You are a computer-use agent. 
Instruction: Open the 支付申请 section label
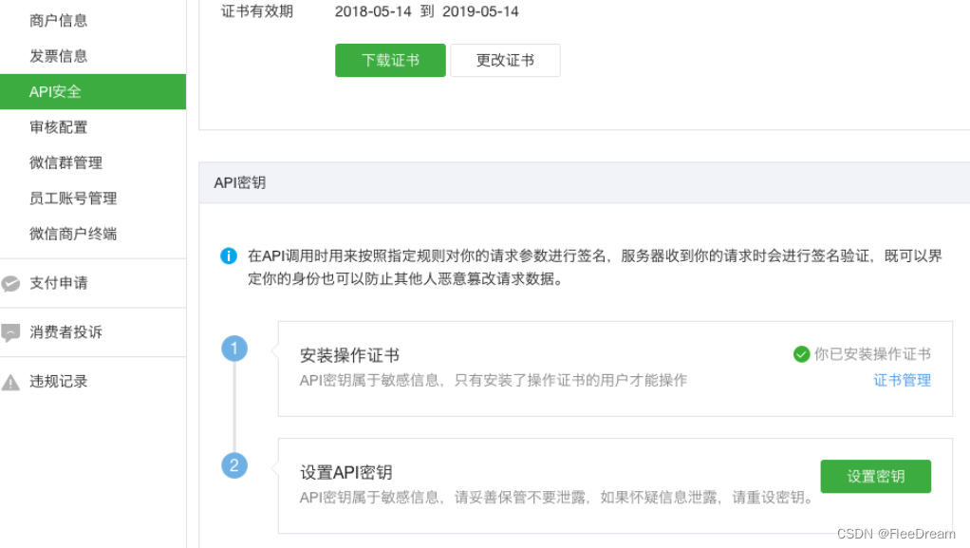(x=58, y=283)
